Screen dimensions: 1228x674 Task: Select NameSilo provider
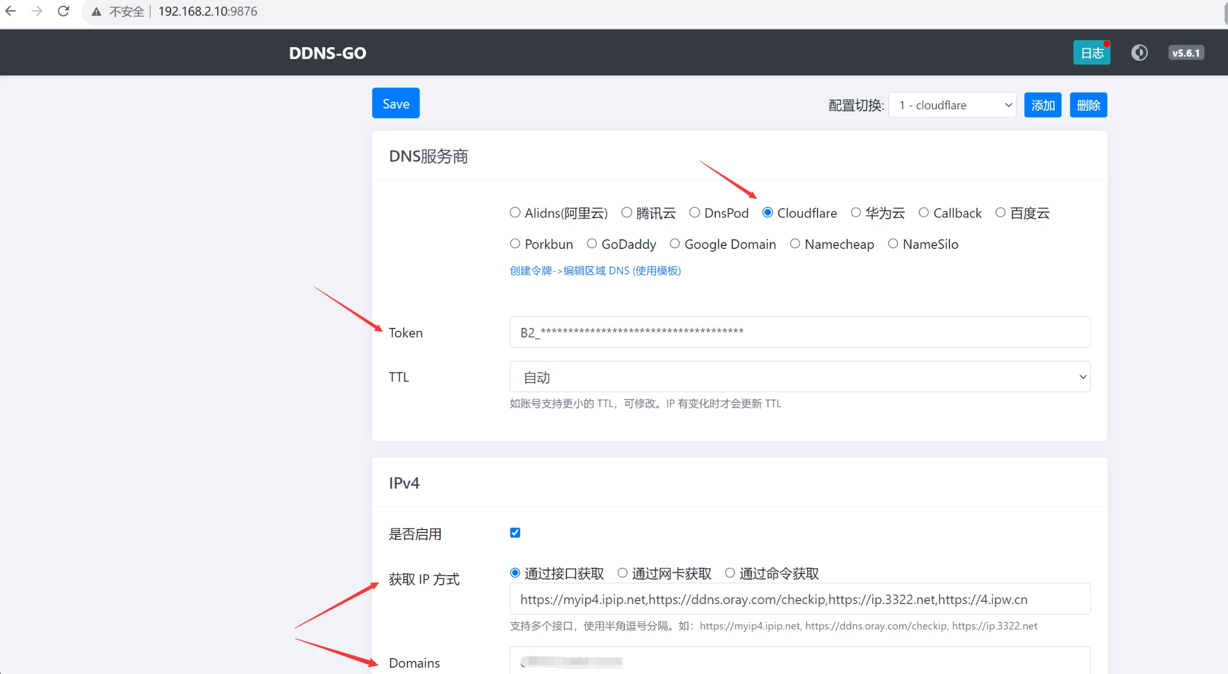click(x=893, y=244)
